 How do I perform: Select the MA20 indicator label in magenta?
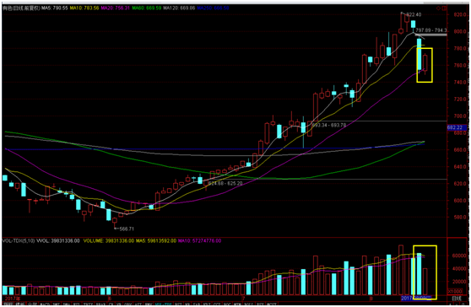pyautogui.click(x=116, y=8)
